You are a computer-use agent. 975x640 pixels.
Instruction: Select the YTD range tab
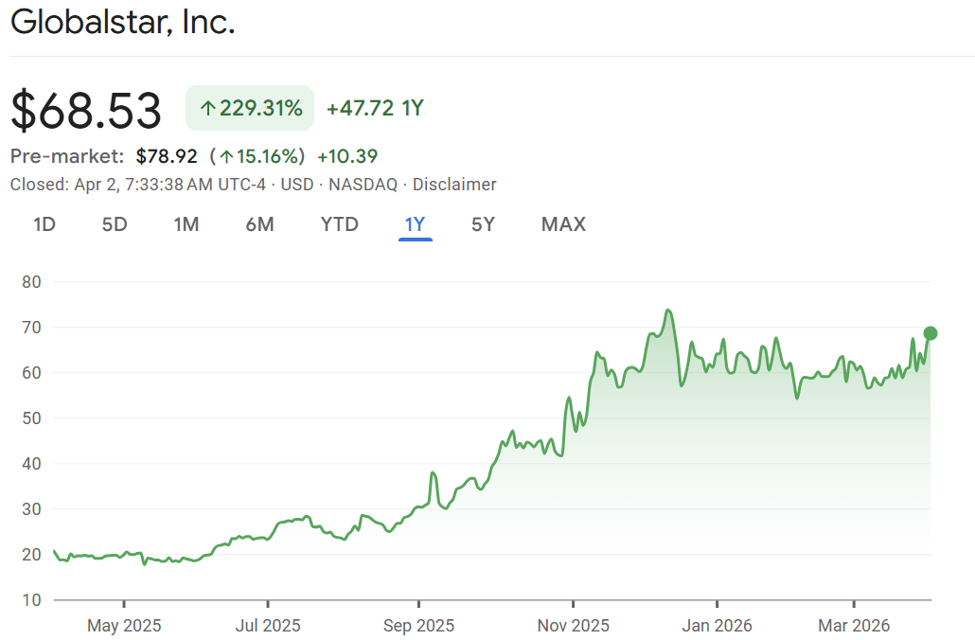(x=339, y=224)
